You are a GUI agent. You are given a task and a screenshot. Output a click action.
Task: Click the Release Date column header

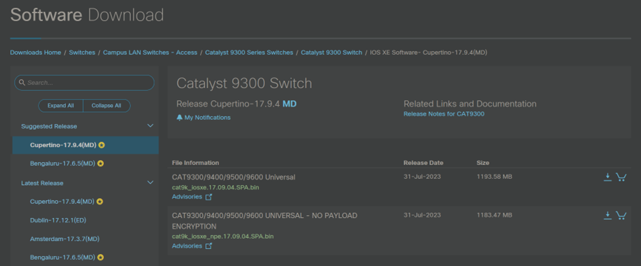coord(423,163)
